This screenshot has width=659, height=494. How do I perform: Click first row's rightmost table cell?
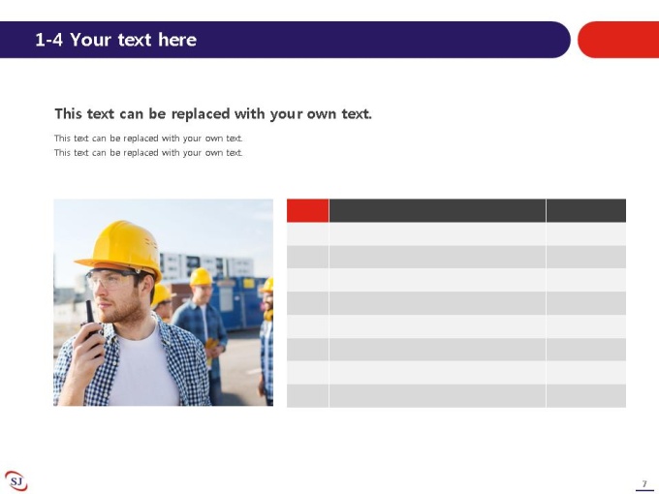click(586, 234)
